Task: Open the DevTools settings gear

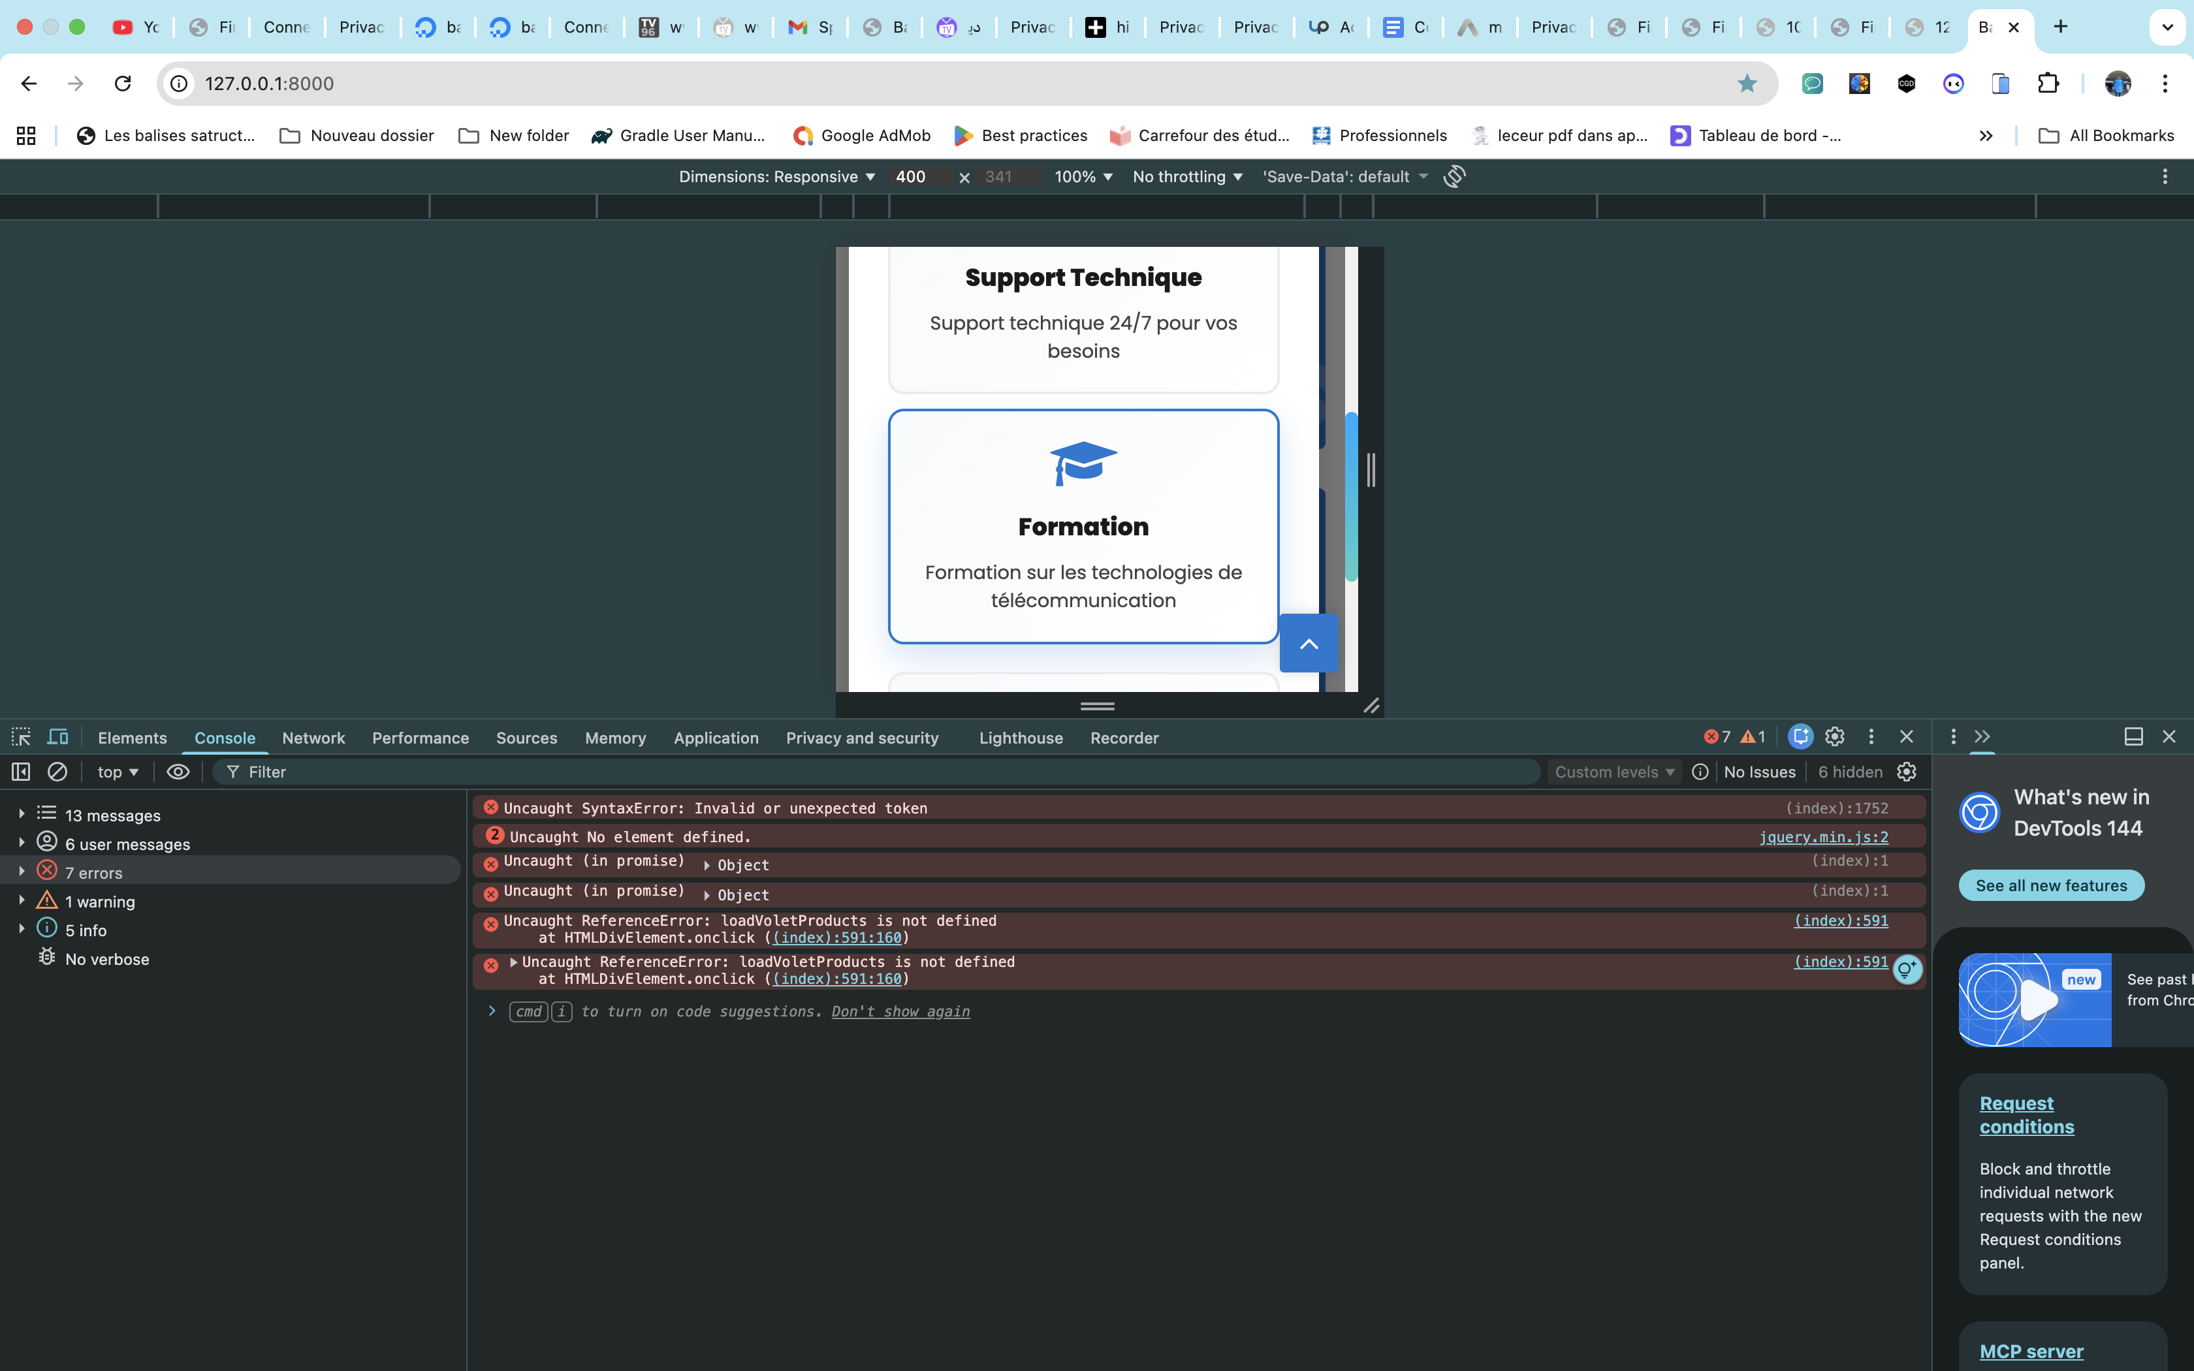Action: point(1835,737)
